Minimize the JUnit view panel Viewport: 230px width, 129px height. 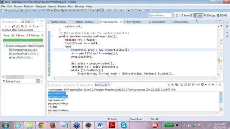38,21
